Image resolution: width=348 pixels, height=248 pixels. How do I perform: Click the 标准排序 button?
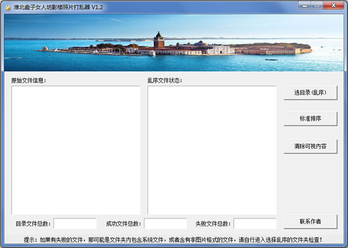[310, 119]
